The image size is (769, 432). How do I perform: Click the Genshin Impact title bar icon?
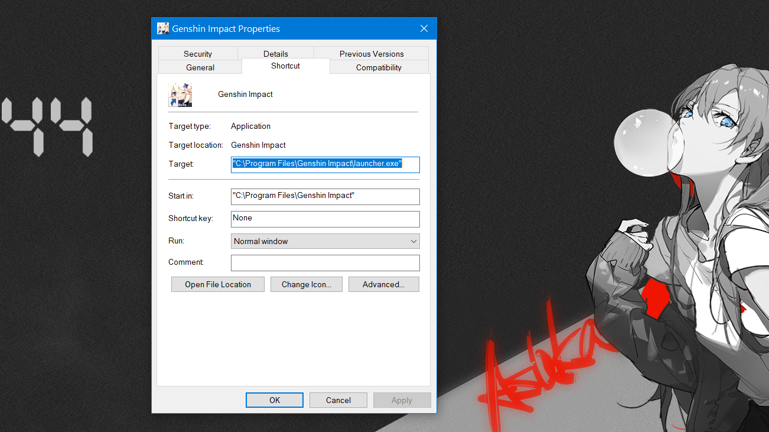[162, 28]
